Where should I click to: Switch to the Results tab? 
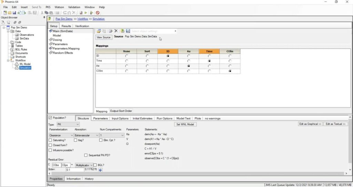pyautogui.click(x=66, y=26)
